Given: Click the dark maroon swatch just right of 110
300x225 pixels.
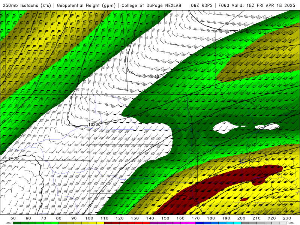Looking at the screenshot, I should pyautogui.click(x=108, y=223).
